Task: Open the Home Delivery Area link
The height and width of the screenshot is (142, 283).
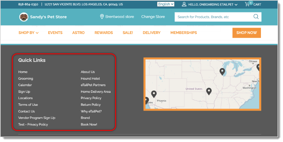Action: [96, 91]
